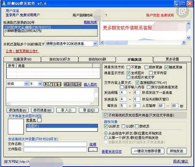
Task: Switch to 开始发送 tab
Action: pos(135,59)
